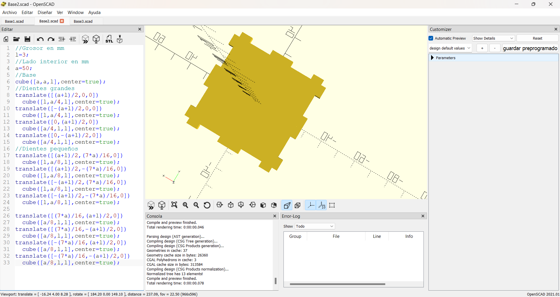Image resolution: width=560 pixels, height=297 pixels.
Task: Open the Ayuda menu
Action: coord(94,13)
